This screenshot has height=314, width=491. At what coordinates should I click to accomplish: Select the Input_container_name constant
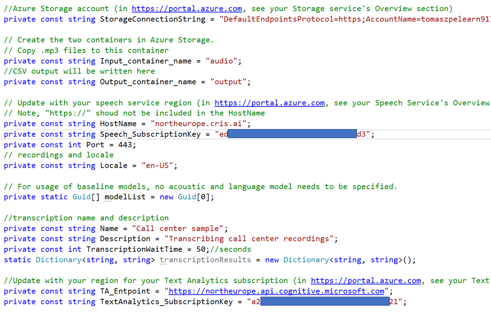coord(146,61)
